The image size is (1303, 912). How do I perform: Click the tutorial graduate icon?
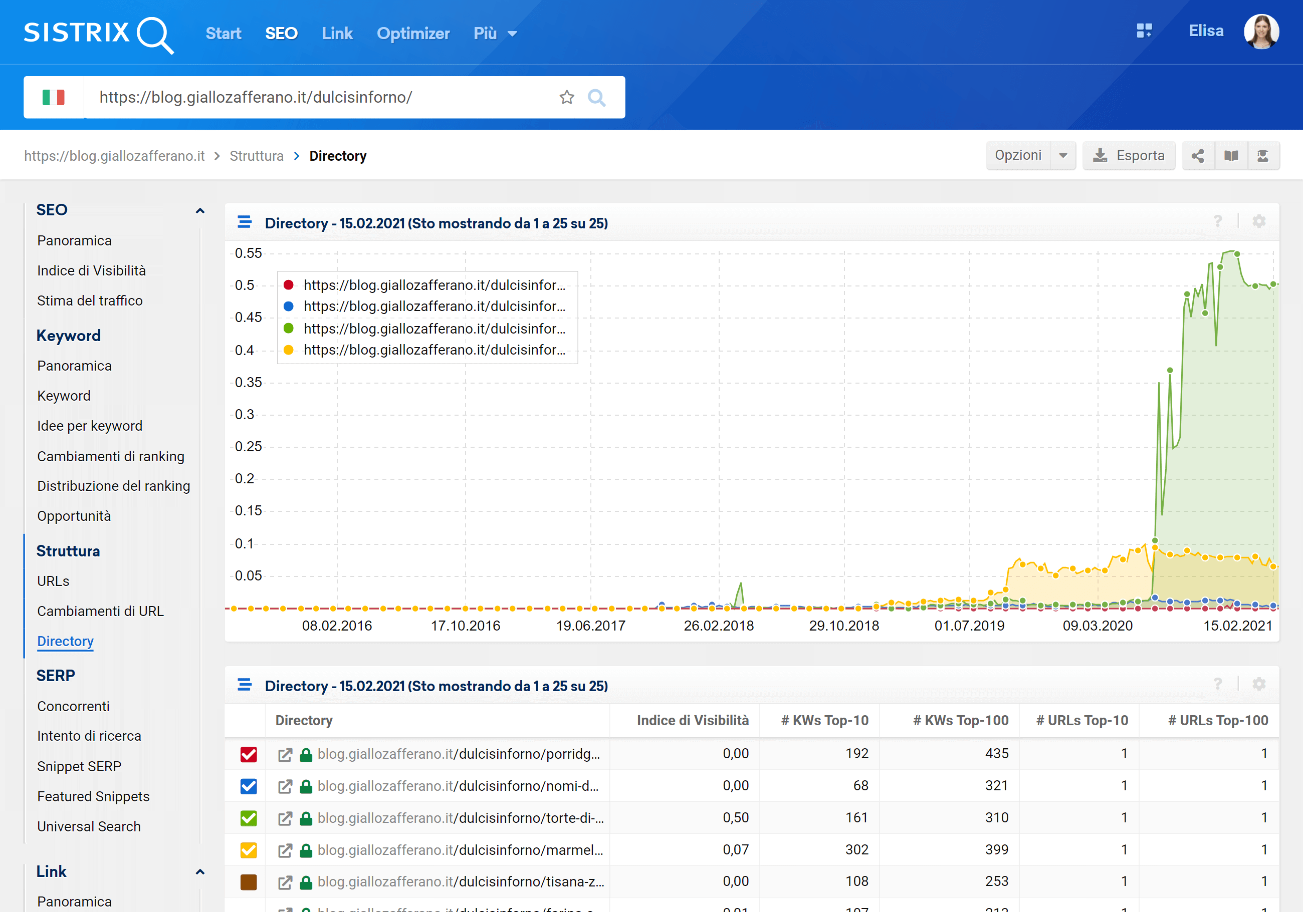point(1263,156)
